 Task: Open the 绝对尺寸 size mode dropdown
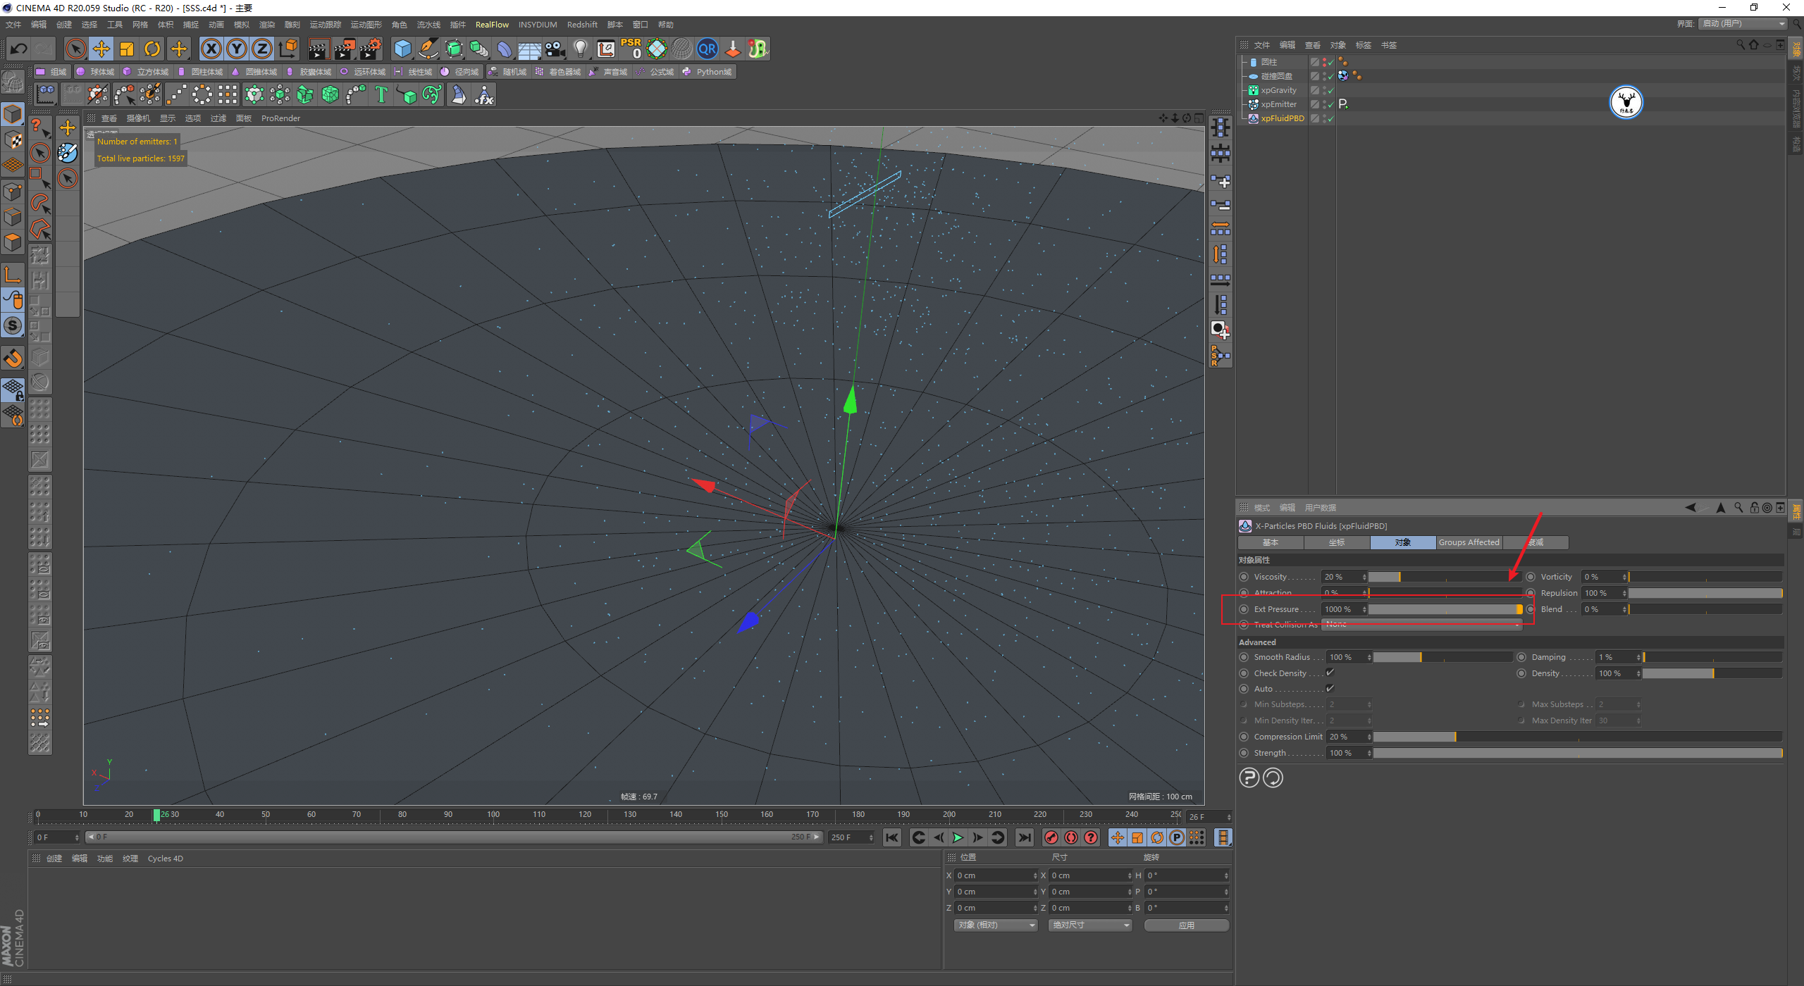(1089, 925)
